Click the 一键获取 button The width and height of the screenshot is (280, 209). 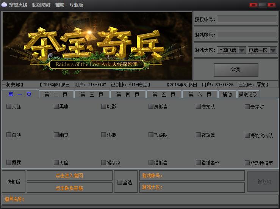[x=262, y=182]
